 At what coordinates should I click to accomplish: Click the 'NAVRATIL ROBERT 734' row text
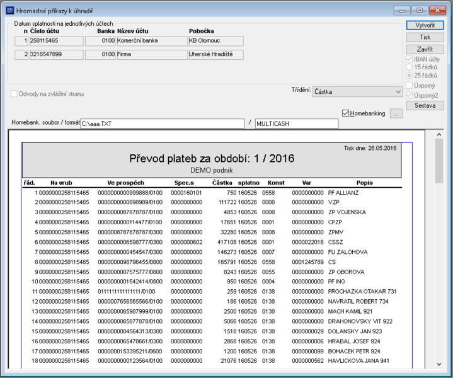(358, 302)
